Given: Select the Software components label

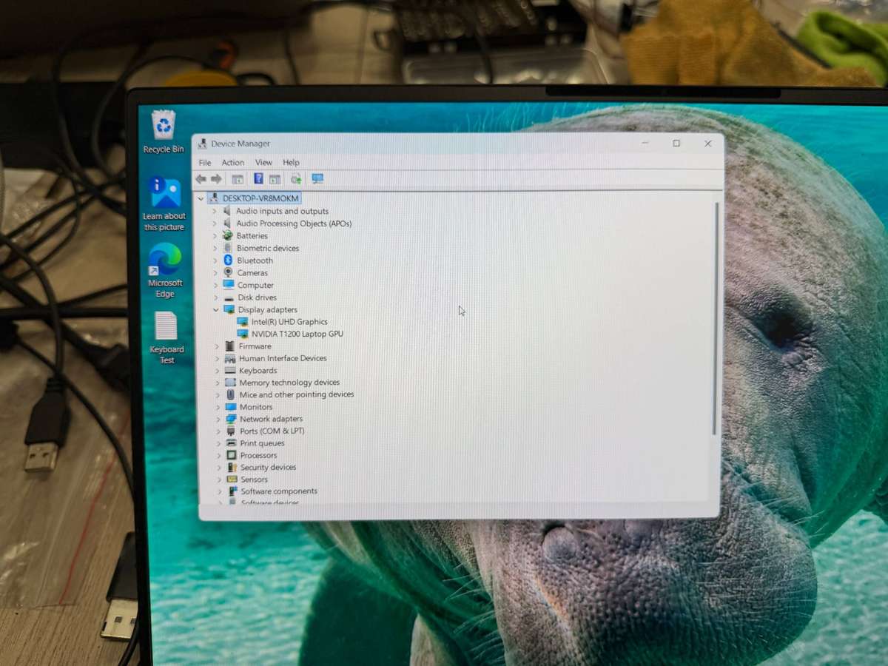Looking at the screenshot, I should [279, 491].
